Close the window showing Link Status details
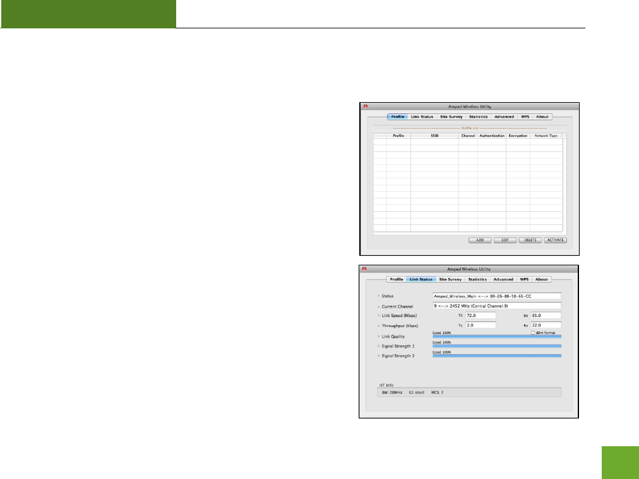 (364, 269)
